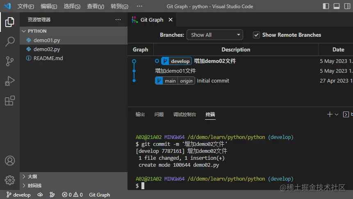353x199 pixels.
Task: Click the 27 Apr 2023 date cell
Action: (x=336, y=81)
